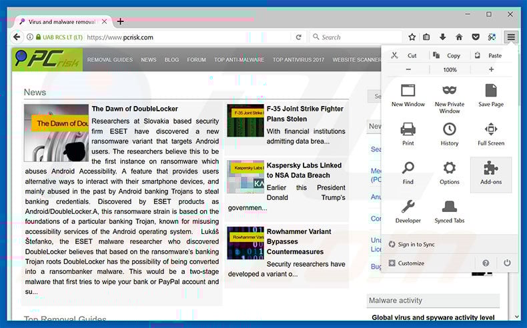The height and width of the screenshot is (328, 527).
Task: Click the Kaspersky Labs article thumbnail
Action: coord(245,177)
